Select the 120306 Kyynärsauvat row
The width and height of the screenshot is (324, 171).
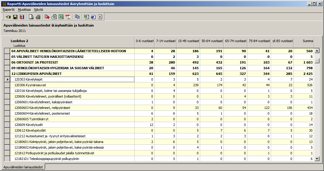tap(72, 85)
